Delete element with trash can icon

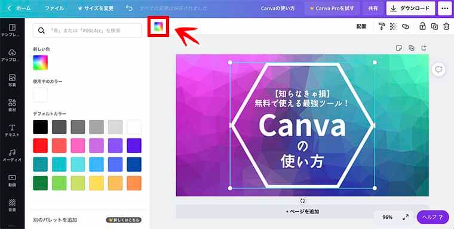click(446, 26)
